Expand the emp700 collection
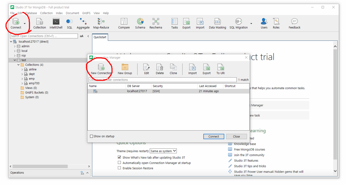This screenshot has width=346, height=185. [22, 83]
